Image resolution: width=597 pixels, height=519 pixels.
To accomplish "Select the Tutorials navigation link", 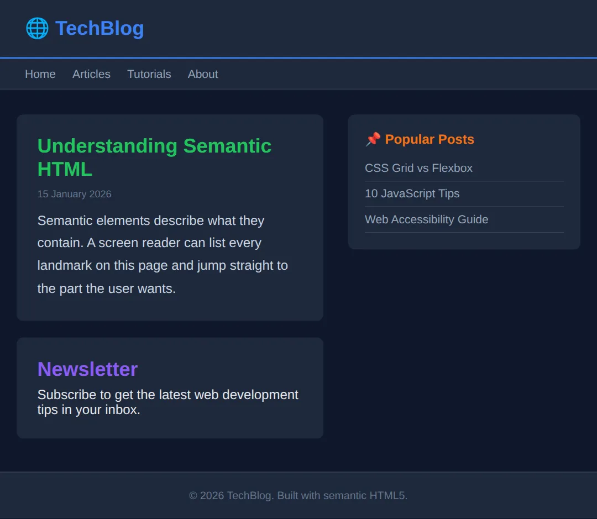I will click(149, 74).
